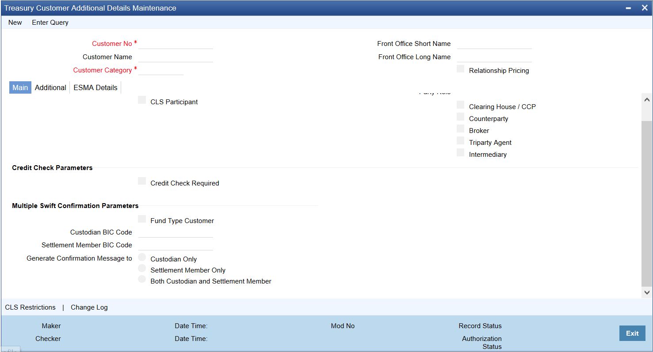Select the Customer Category field
The width and height of the screenshot is (653, 352).
161,70
